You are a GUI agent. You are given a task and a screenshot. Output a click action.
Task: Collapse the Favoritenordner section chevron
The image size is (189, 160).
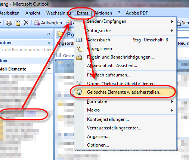pyautogui.click(x=49, y=43)
